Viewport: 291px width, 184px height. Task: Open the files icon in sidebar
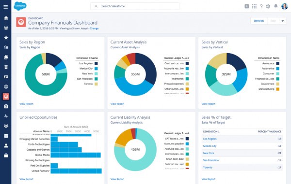(x=6, y=57)
